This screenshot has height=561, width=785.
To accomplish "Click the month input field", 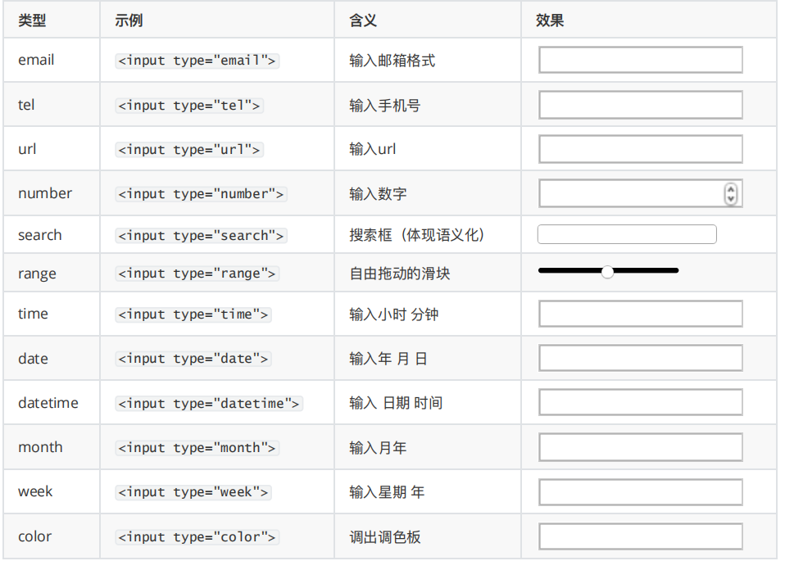I will click(x=640, y=447).
